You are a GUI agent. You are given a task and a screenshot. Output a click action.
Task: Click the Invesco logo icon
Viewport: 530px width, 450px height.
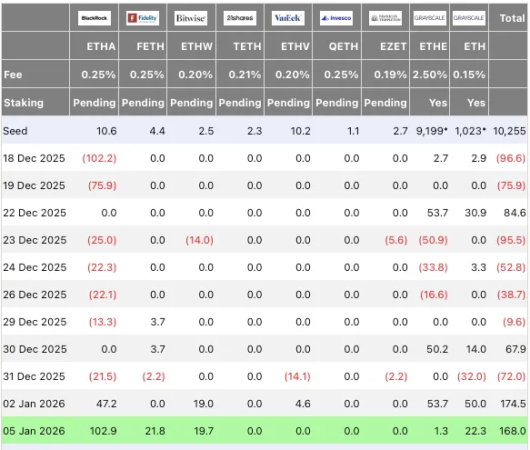[x=336, y=18]
